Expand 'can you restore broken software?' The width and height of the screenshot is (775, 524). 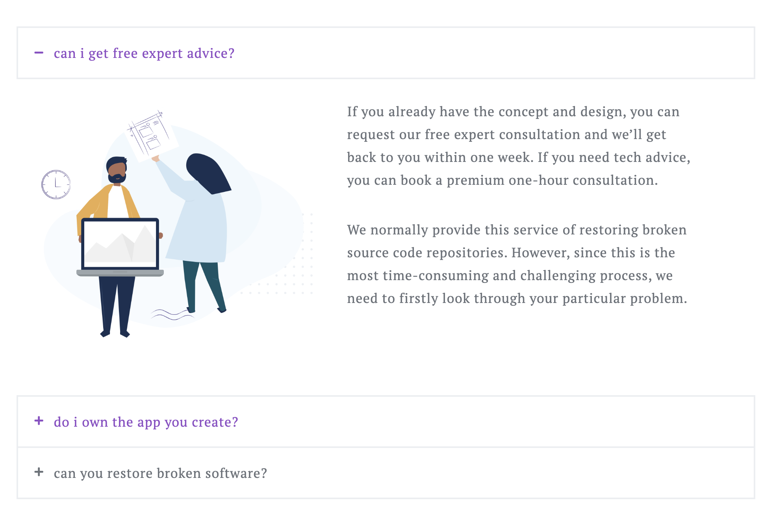[386, 473]
